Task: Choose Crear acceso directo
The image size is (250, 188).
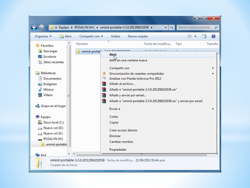Action: coord(159,130)
